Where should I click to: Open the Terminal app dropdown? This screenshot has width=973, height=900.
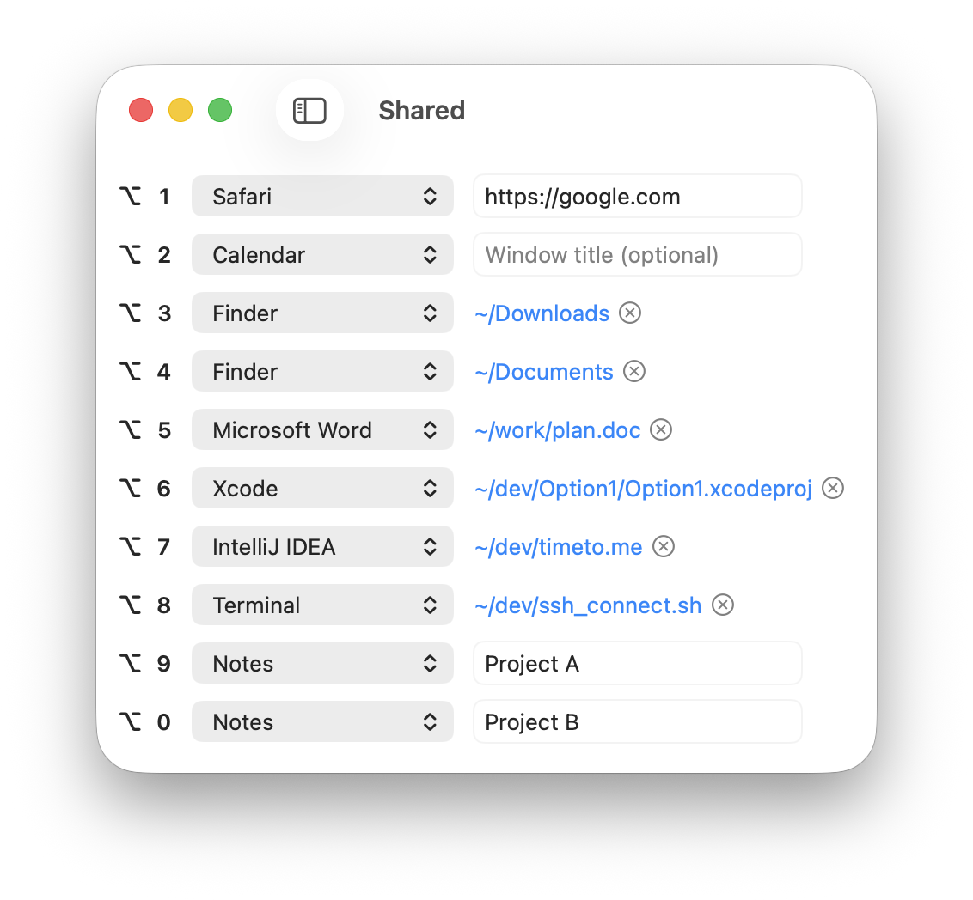tap(322, 605)
